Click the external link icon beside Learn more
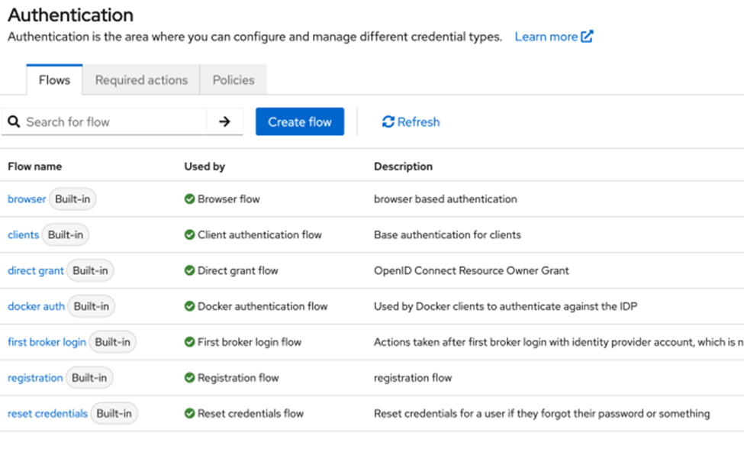 click(x=587, y=37)
